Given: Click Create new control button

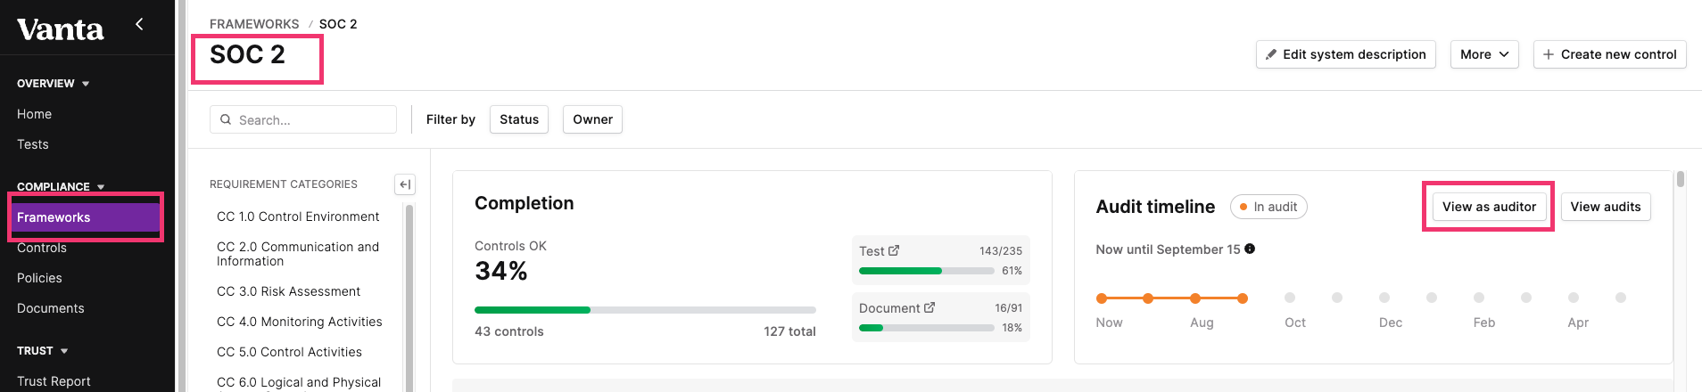Looking at the screenshot, I should pos(1610,54).
